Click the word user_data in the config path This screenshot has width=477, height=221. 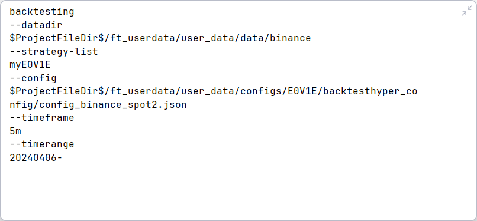click(207, 91)
